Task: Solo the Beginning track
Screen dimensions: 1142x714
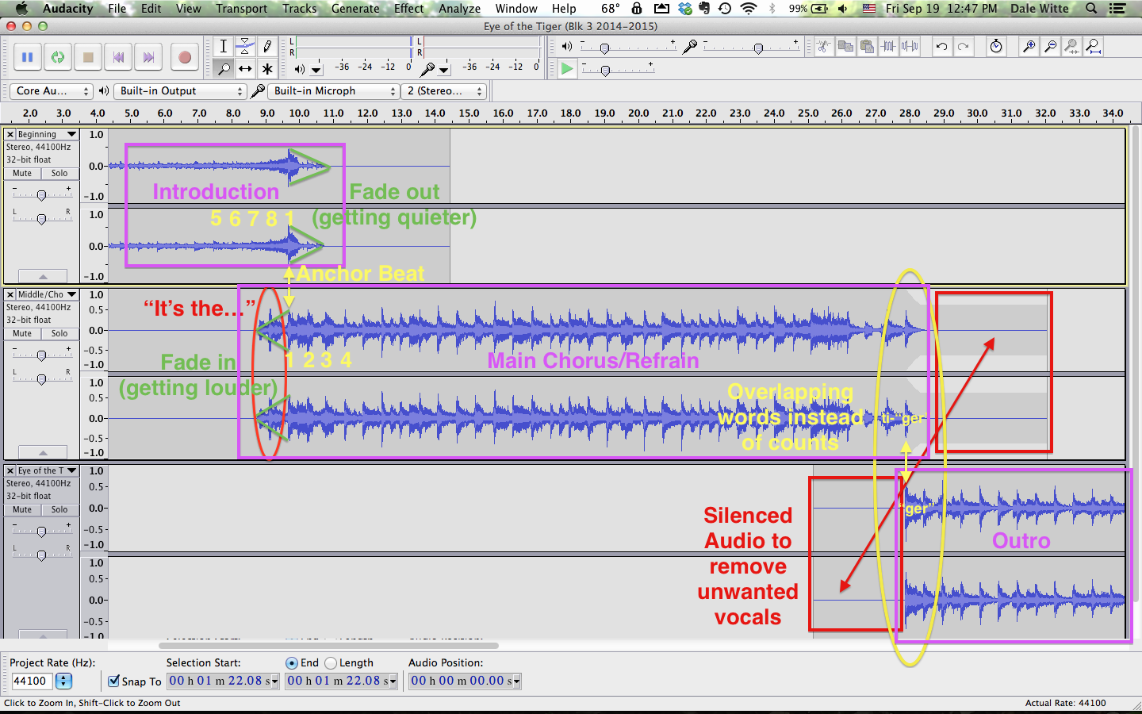Action: 59,173
